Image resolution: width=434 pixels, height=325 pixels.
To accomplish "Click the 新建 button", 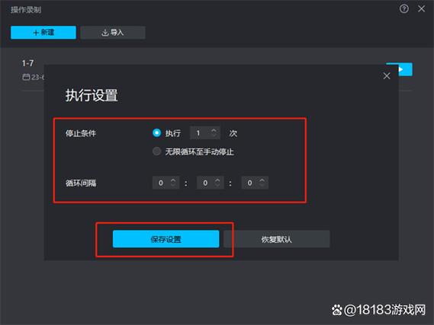I will [43, 33].
